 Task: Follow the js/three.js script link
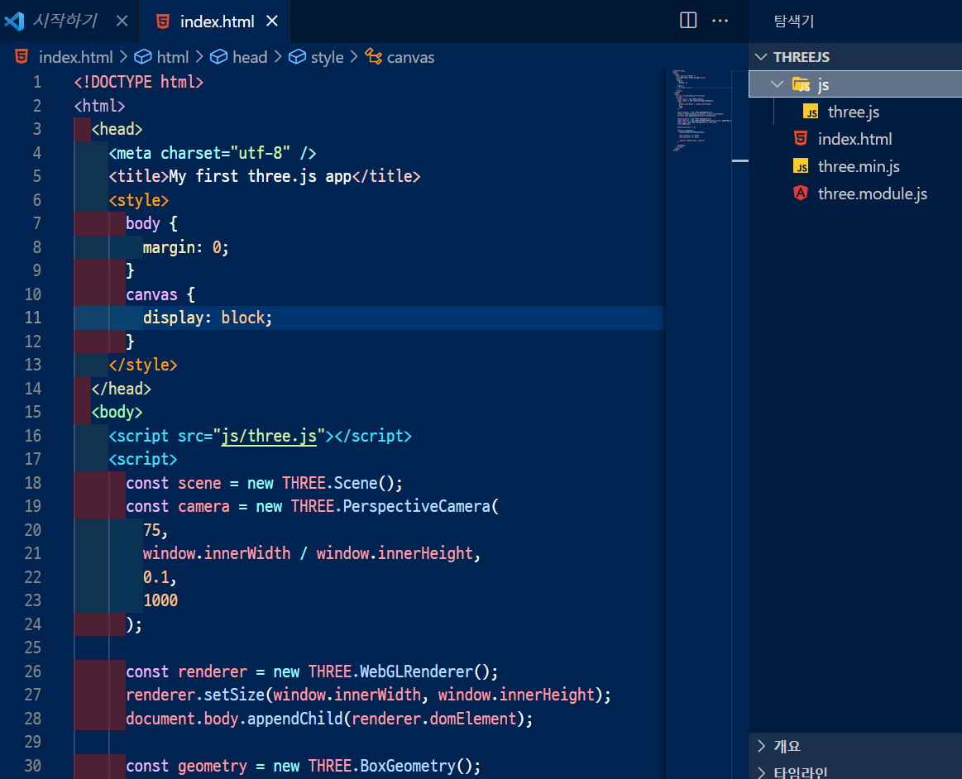(x=270, y=436)
